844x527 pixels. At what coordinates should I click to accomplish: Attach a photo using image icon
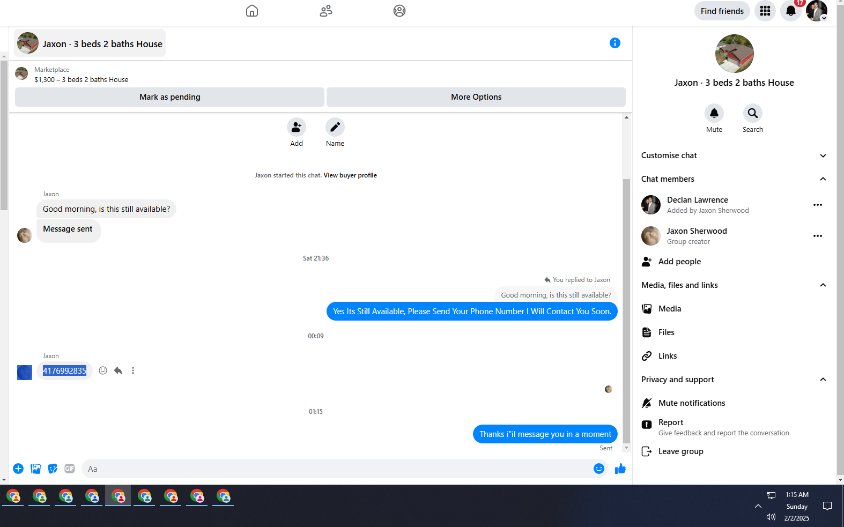(35, 469)
